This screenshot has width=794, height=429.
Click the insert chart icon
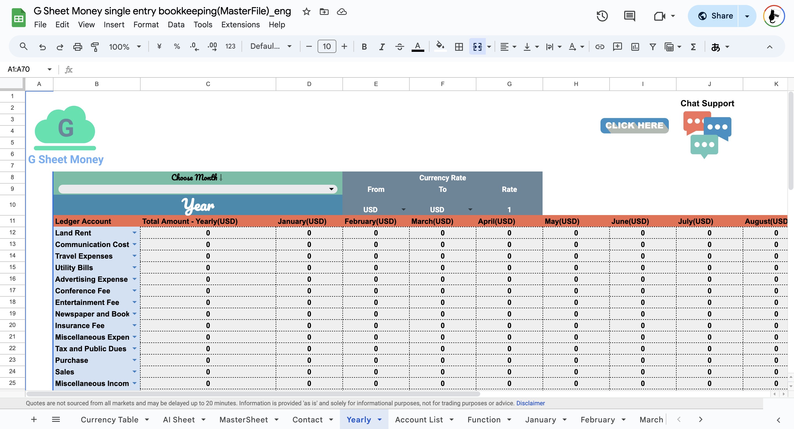(x=635, y=47)
